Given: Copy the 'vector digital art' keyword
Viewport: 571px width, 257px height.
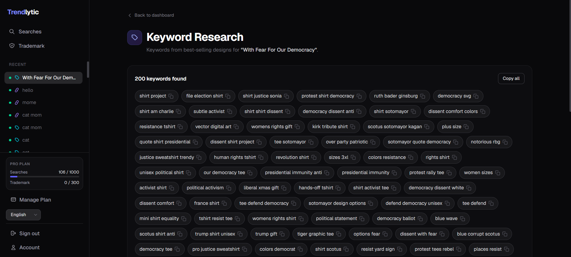Looking at the screenshot, I should pyautogui.click(x=236, y=127).
